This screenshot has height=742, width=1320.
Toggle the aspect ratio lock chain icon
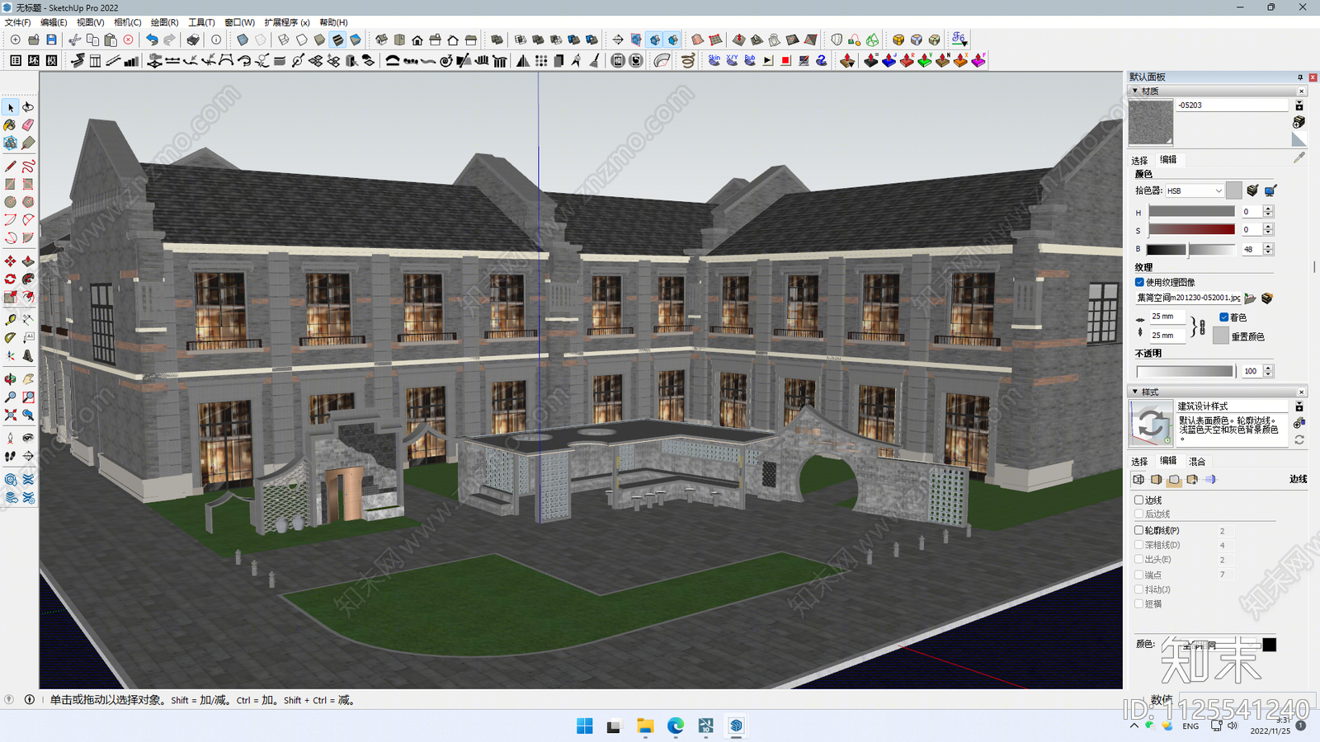(x=1202, y=327)
